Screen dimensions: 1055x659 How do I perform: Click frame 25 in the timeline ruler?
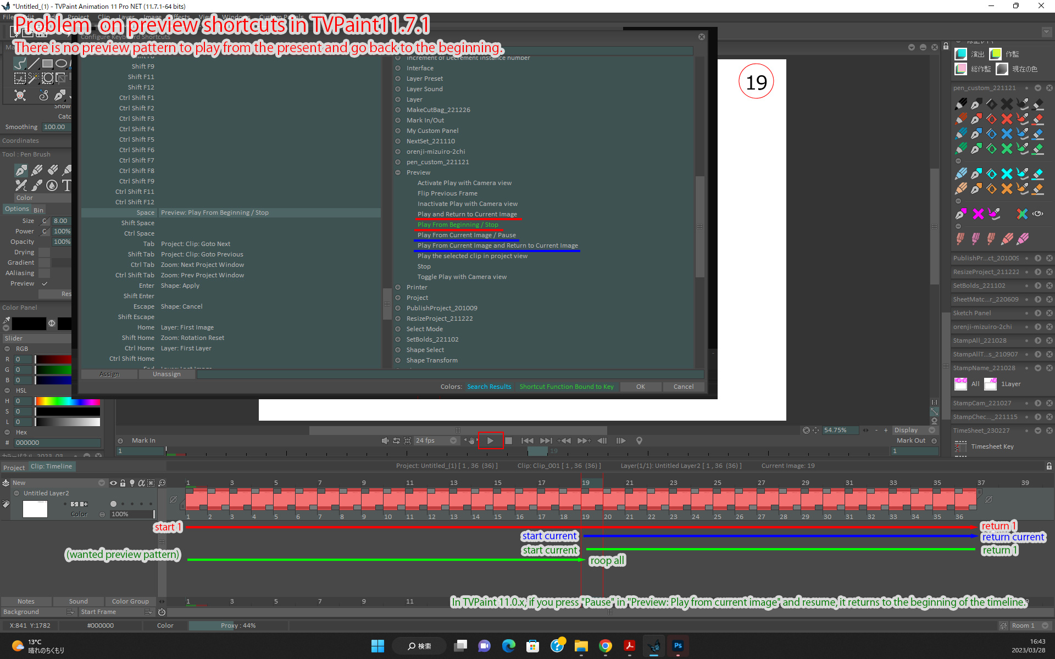pyautogui.click(x=718, y=483)
